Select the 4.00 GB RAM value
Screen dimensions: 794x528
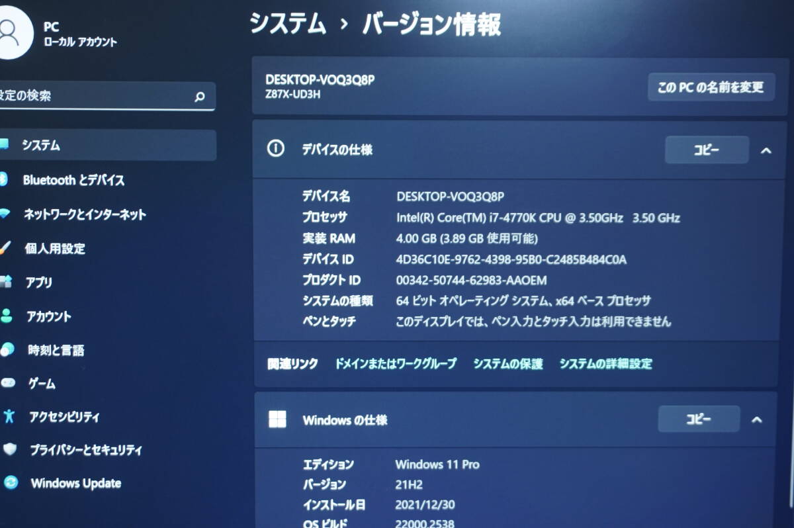(466, 238)
